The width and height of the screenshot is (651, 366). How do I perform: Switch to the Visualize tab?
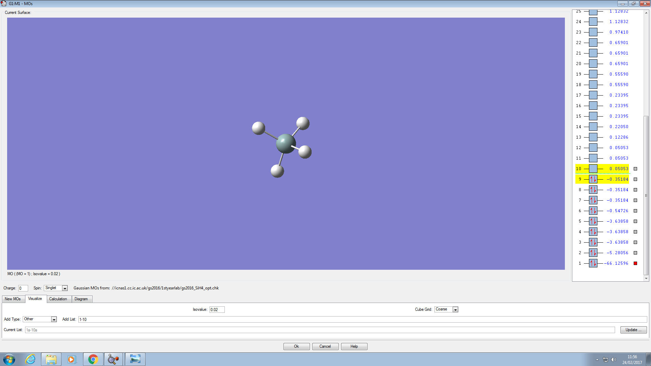click(x=35, y=299)
